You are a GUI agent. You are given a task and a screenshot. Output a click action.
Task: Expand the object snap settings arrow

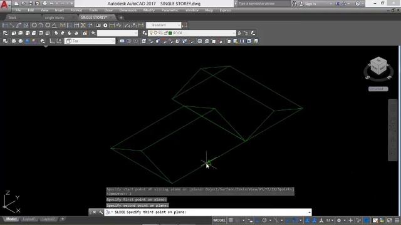pos(301,221)
